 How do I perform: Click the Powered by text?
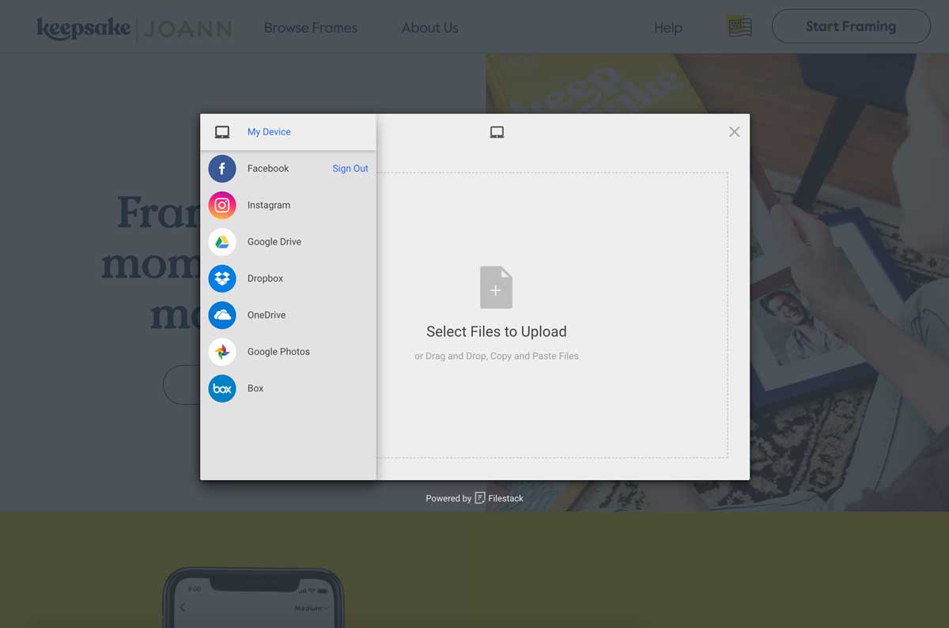pos(448,498)
